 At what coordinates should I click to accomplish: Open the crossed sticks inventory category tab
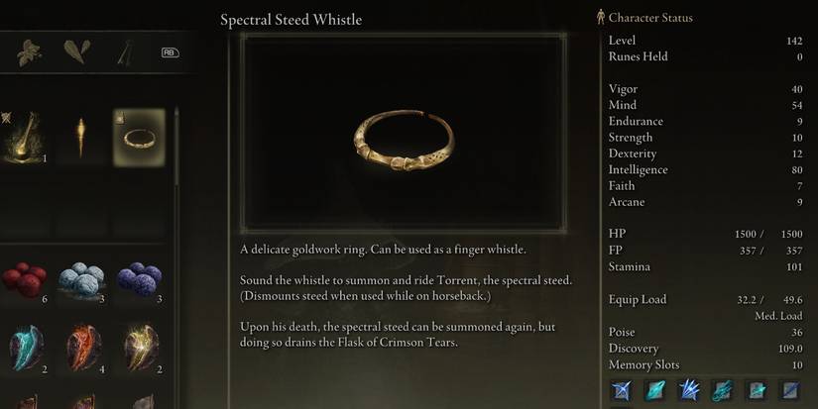click(125, 52)
